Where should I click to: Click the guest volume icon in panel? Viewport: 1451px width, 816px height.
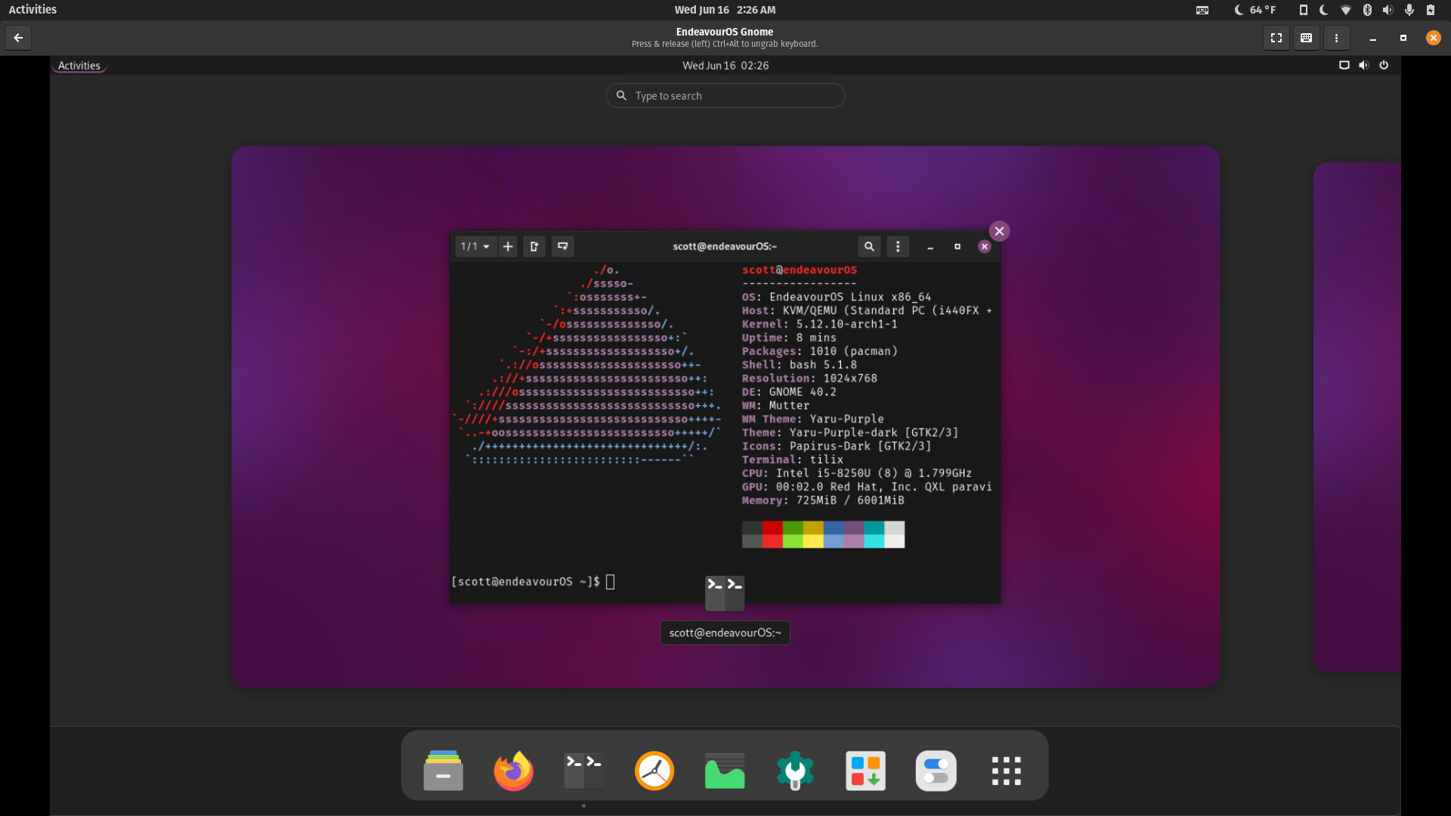1364,65
